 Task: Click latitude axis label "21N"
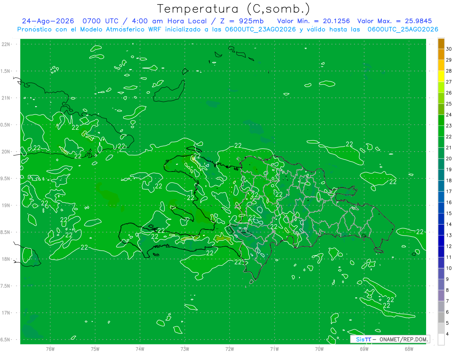pos(6,98)
